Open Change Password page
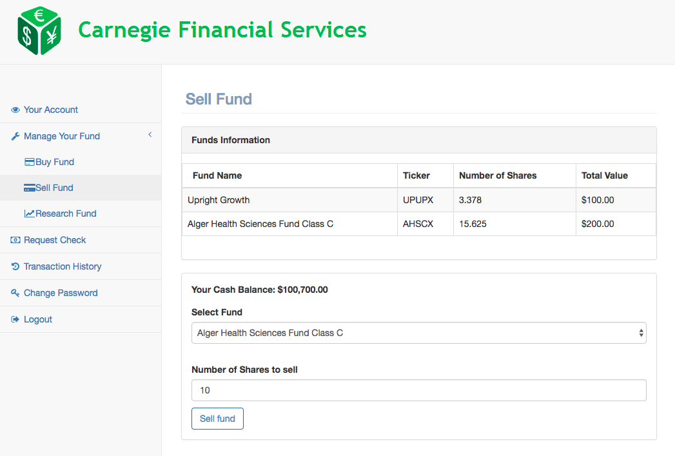675x456 pixels. point(61,293)
